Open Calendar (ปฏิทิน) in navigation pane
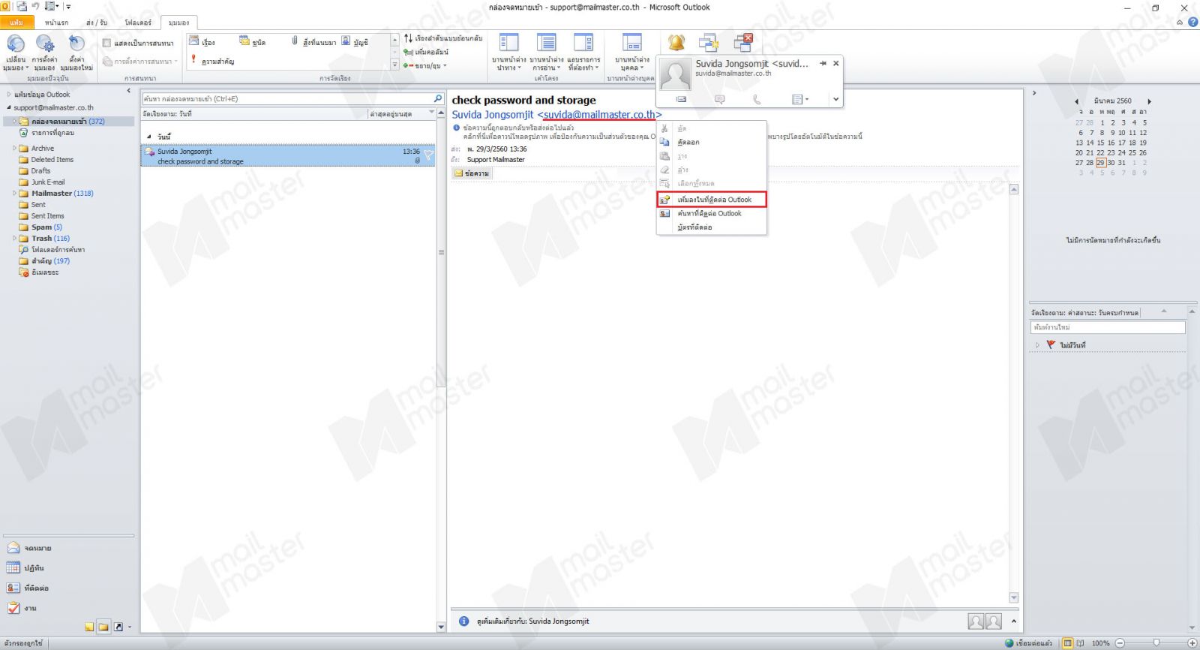Viewport: 1200px width, 650px height. click(x=26, y=568)
